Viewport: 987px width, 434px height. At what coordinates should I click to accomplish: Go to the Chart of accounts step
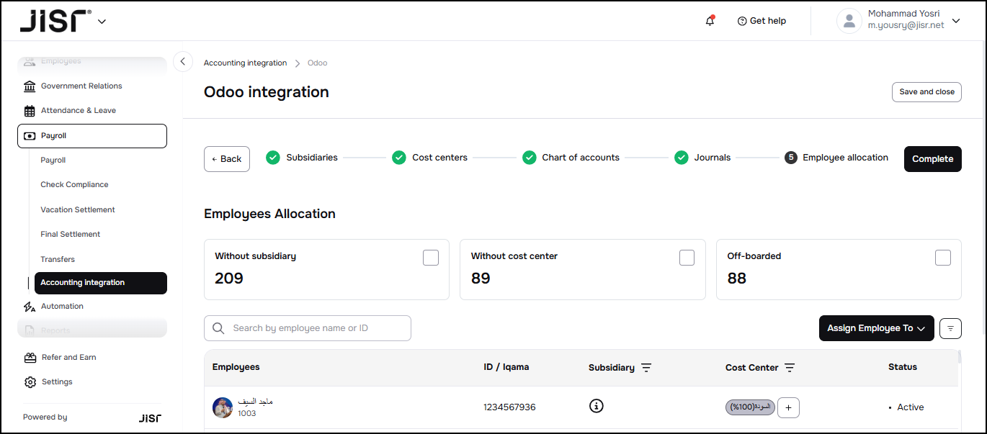click(580, 158)
